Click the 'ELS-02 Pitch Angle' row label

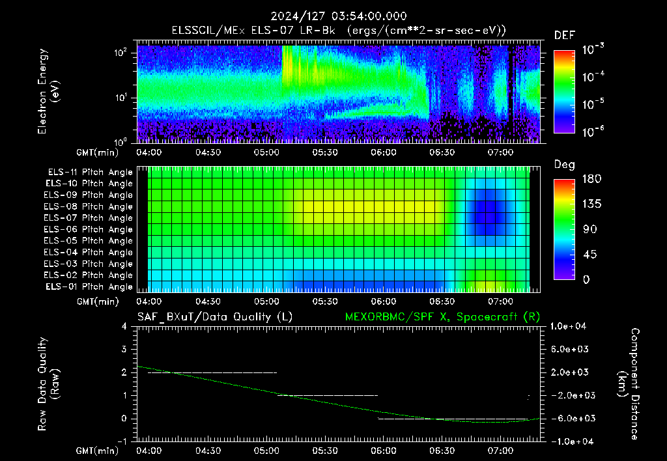point(89,275)
